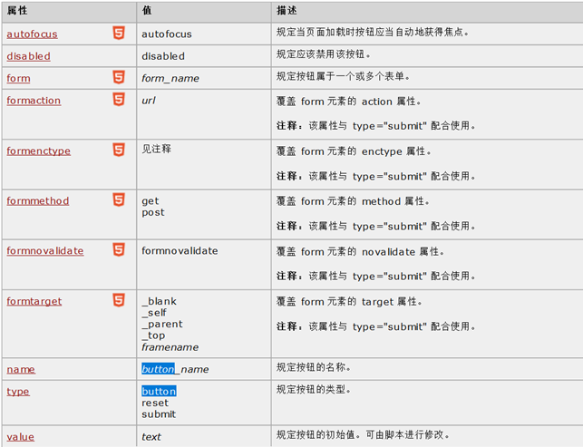Viewport: 583px width, 447px height.
Task: Click the HTML5 badge in formnovalidate row
Action: coord(119,250)
